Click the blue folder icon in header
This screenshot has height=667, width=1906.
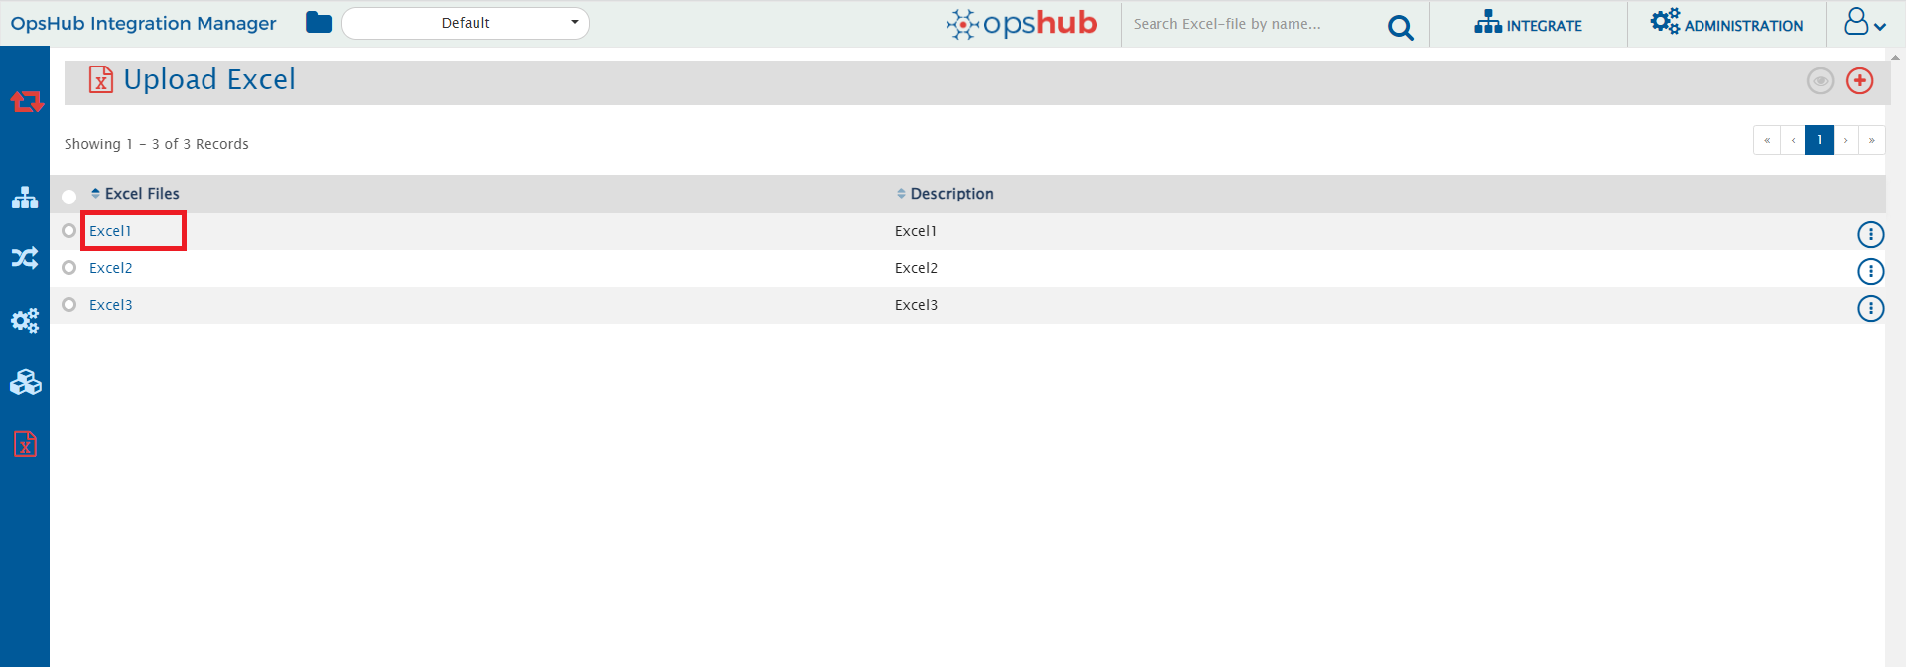pyautogui.click(x=319, y=23)
